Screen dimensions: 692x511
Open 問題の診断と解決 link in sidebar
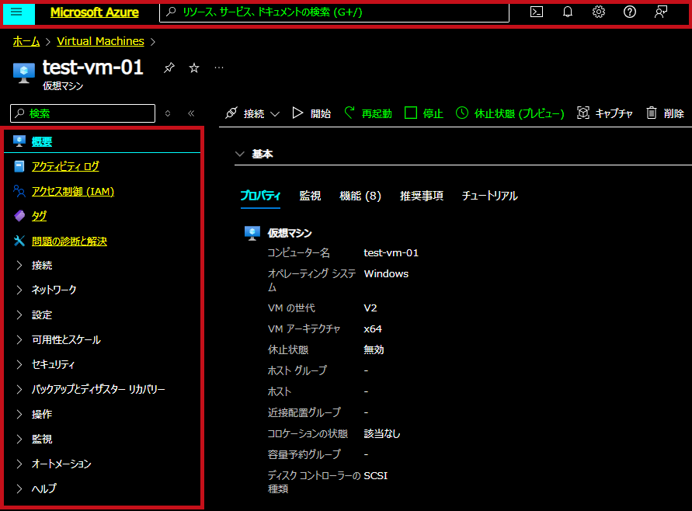(x=69, y=241)
